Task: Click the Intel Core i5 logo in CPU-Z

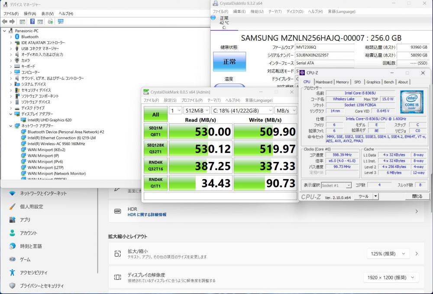Action: (x=411, y=102)
